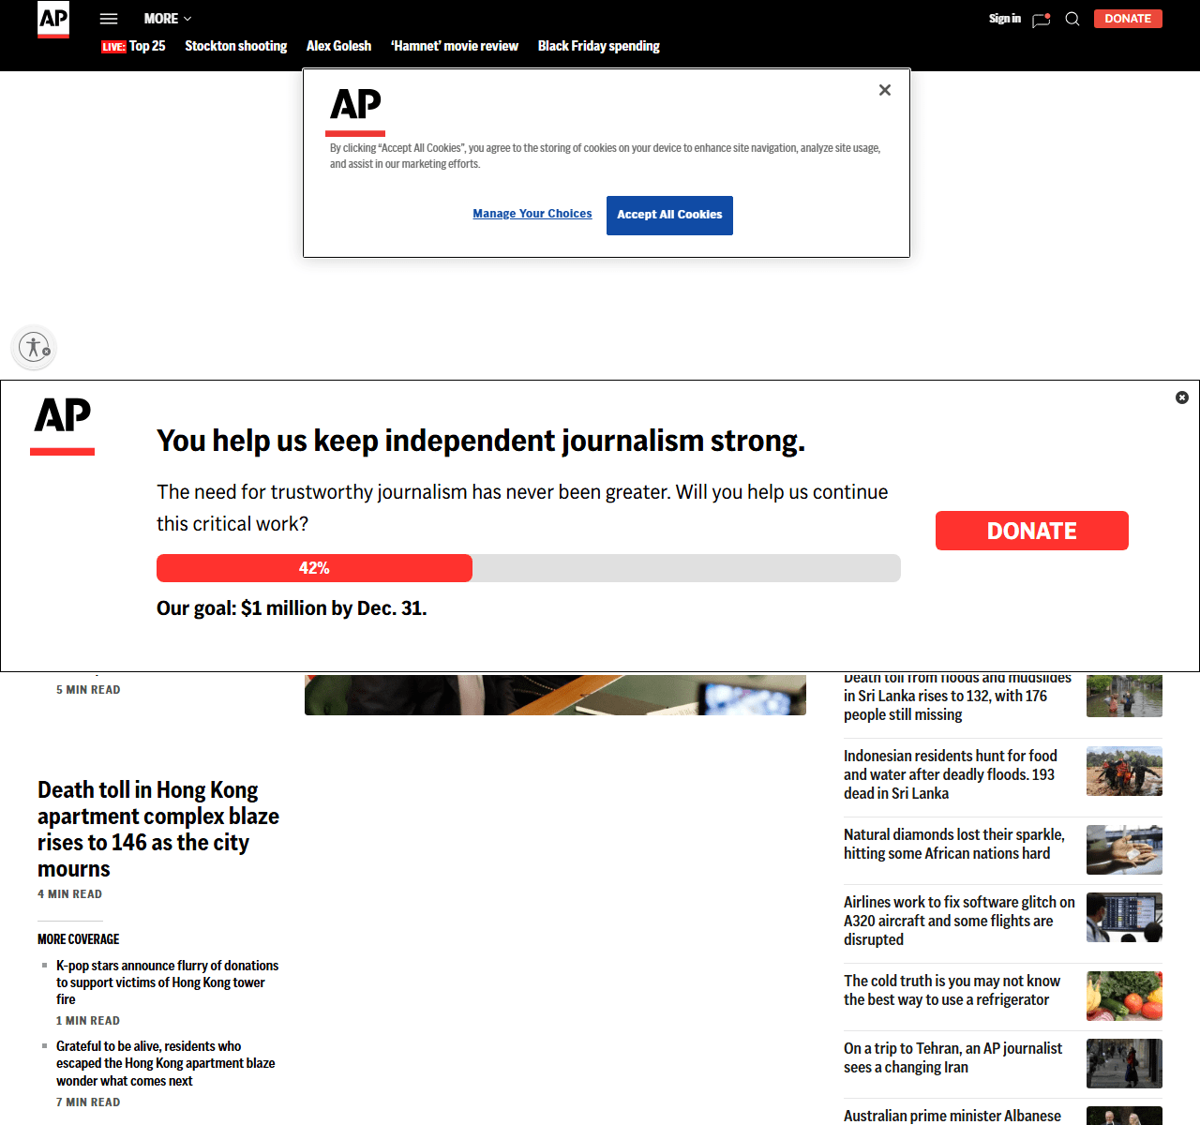The width and height of the screenshot is (1200, 1125).
Task: Click Accept All Cookies button
Action: (x=669, y=215)
